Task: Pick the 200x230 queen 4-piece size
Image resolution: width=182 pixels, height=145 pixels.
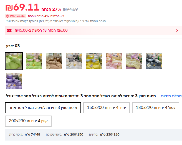Action: pyautogui.click(x=28, y=121)
